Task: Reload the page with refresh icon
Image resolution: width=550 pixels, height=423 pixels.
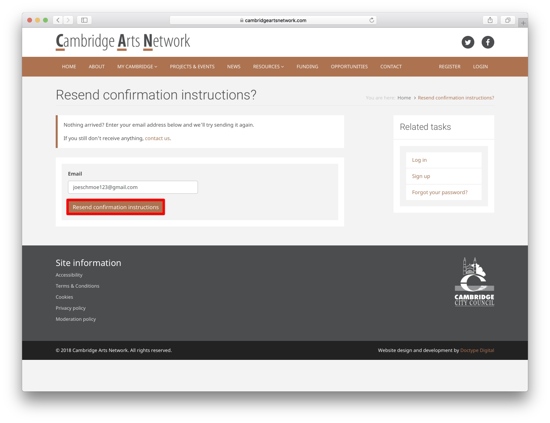Action: click(x=371, y=20)
